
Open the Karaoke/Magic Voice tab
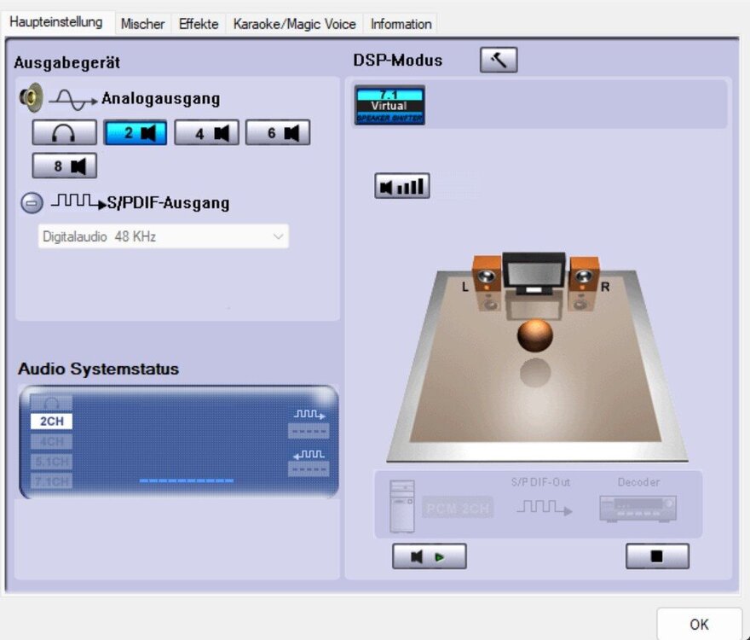pyautogui.click(x=294, y=24)
